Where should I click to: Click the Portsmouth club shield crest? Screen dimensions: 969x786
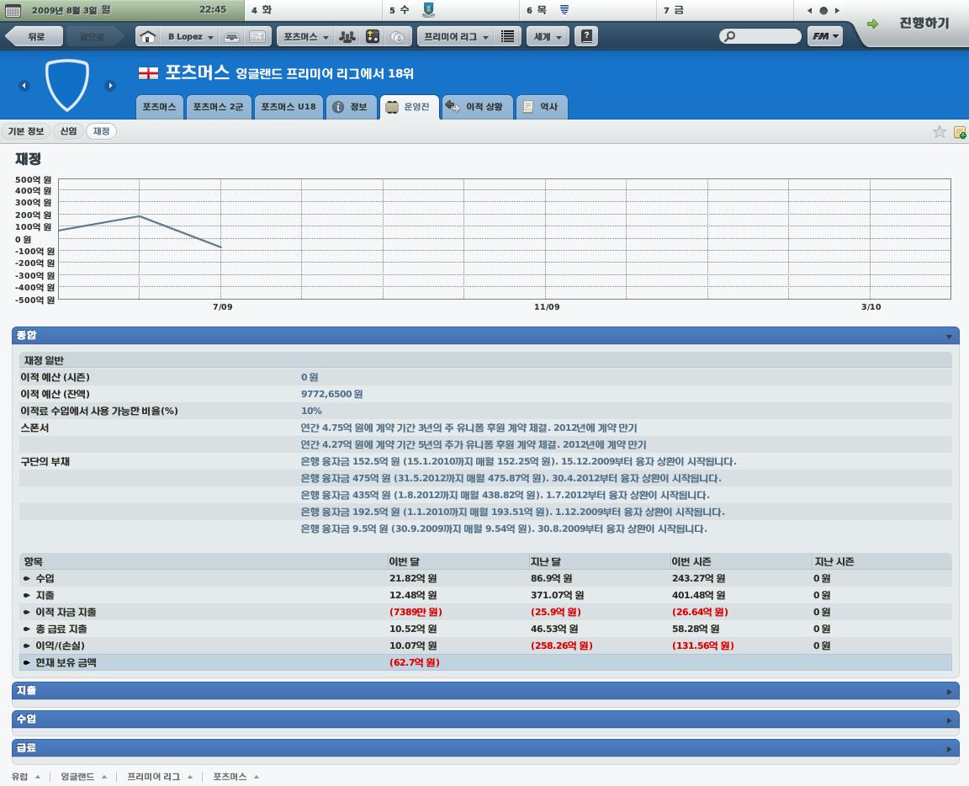pos(66,85)
